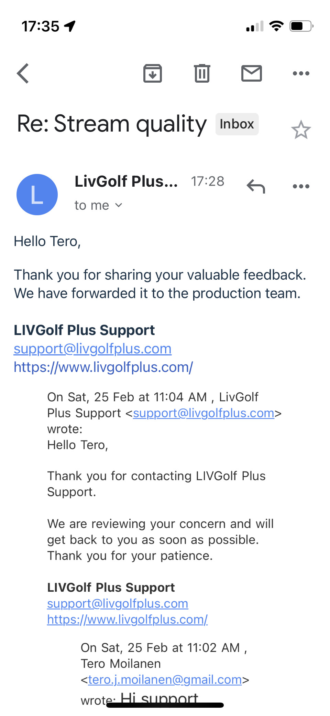Open first support@livgolfplus.com email link
The width and height of the screenshot is (330, 716).
coord(92,349)
